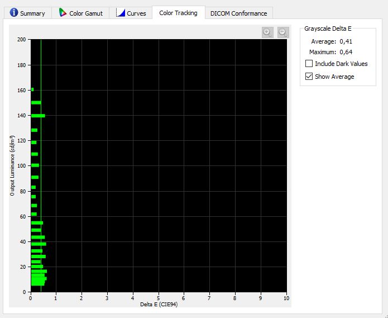This screenshot has height=318, width=388.
Task: Open the Summary tab
Action: [28, 13]
